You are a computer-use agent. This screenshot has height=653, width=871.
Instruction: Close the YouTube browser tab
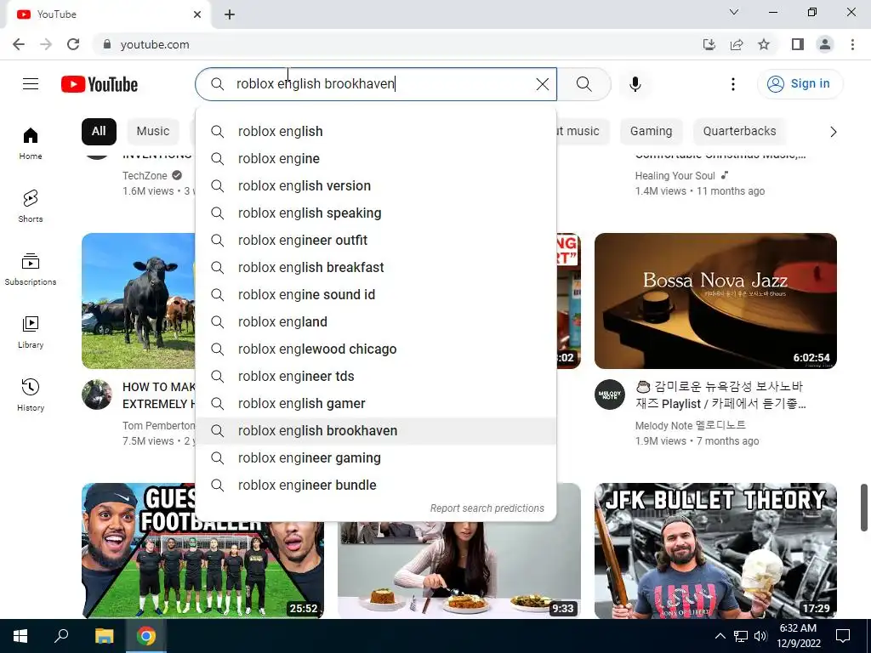[x=197, y=14]
